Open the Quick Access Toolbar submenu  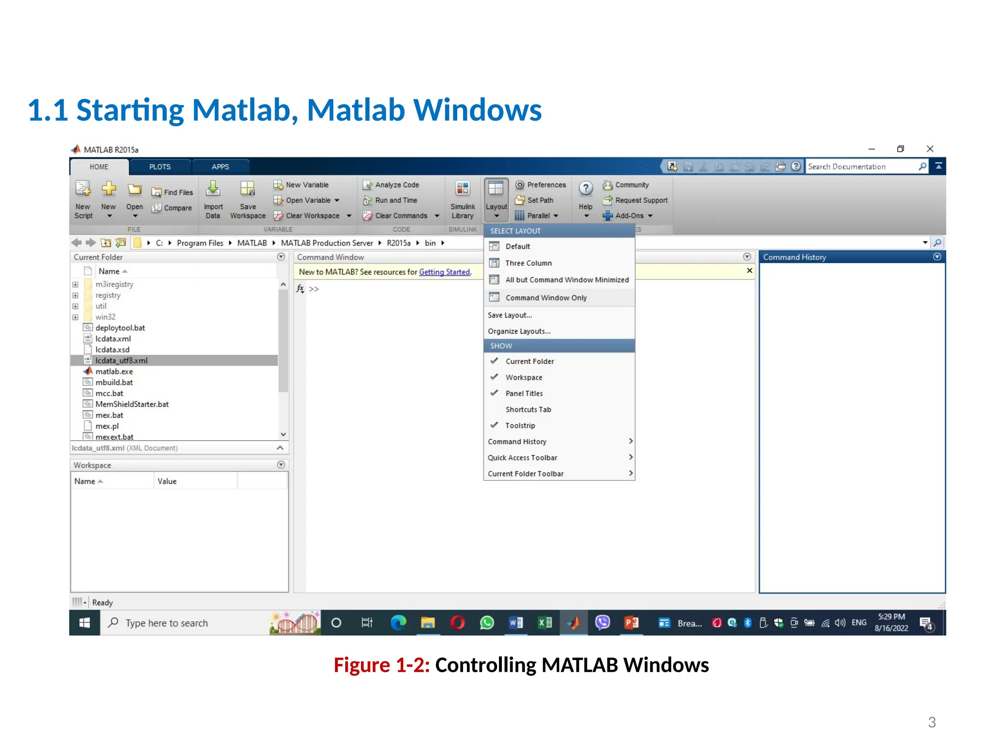(559, 458)
